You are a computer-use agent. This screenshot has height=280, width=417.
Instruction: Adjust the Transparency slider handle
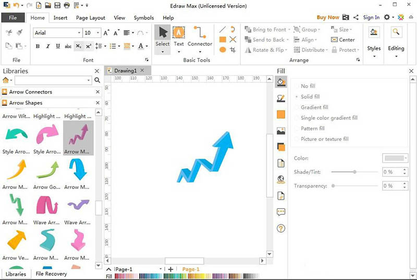pyautogui.click(x=333, y=186)
